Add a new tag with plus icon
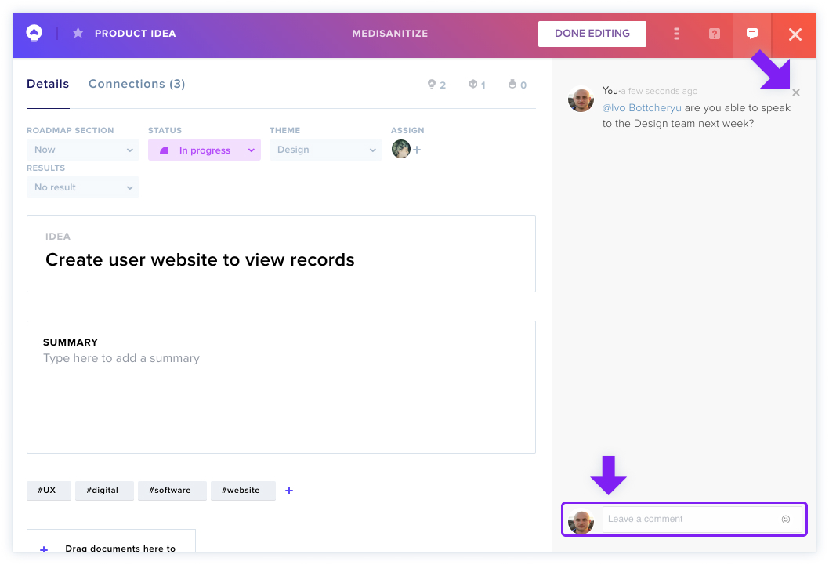The image size is (829, 565). (288, 491)
